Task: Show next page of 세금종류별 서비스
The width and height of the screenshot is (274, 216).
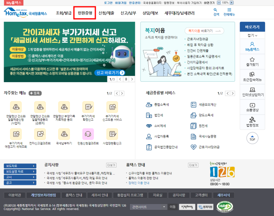Action: coord(232,93)
